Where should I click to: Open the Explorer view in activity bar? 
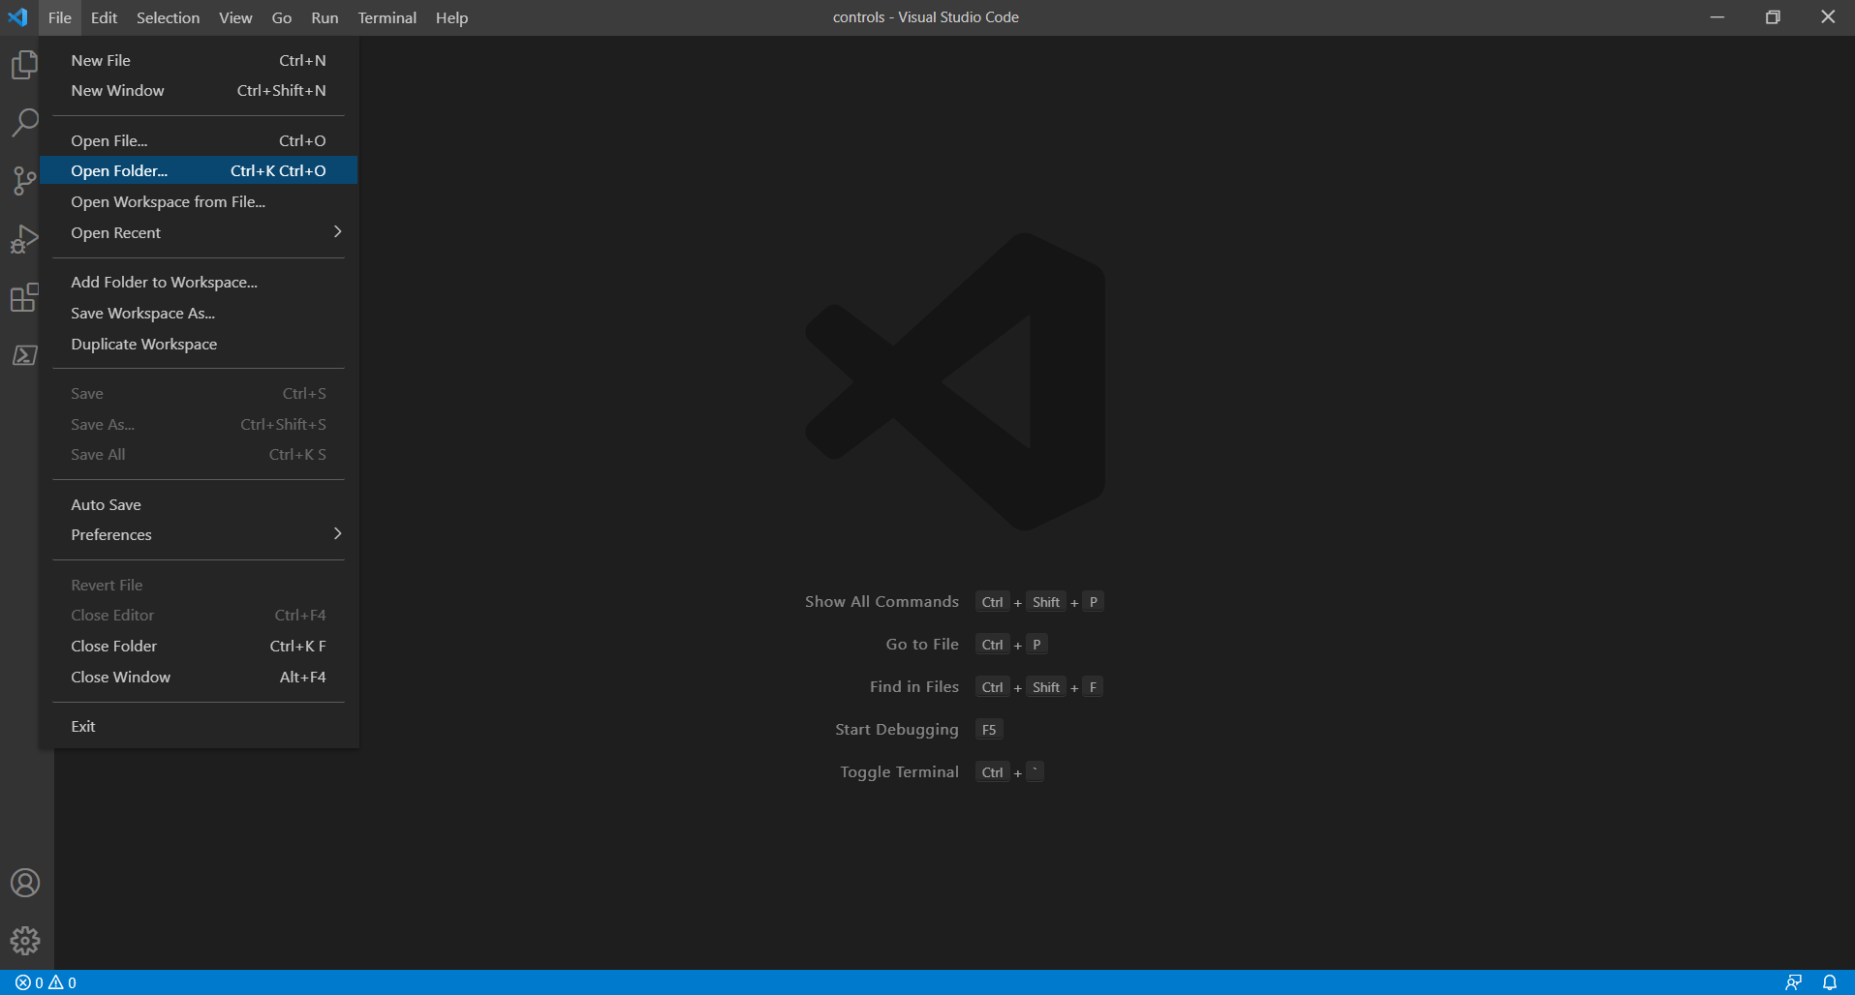click(x=24, y=65)
